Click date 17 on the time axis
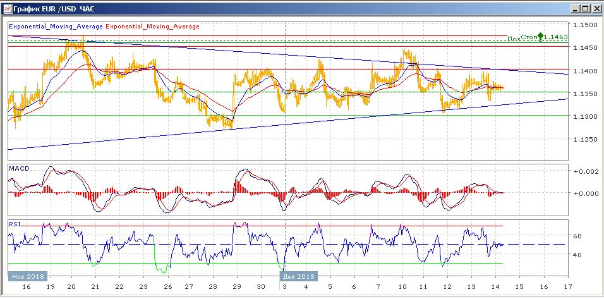This screenshot has width=604, height=299. 567,287
